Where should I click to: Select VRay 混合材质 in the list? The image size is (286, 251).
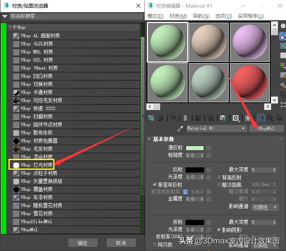[x=76, y=157]
